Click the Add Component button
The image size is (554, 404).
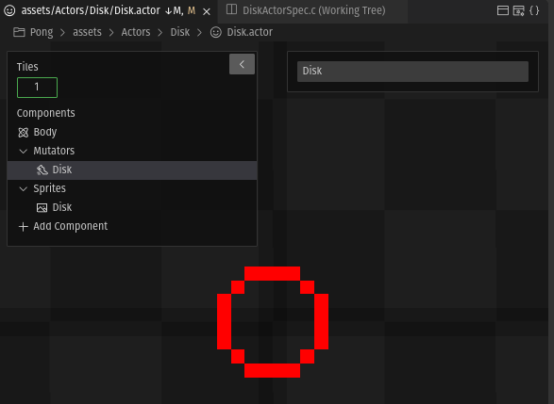click(x=63, y=226)
